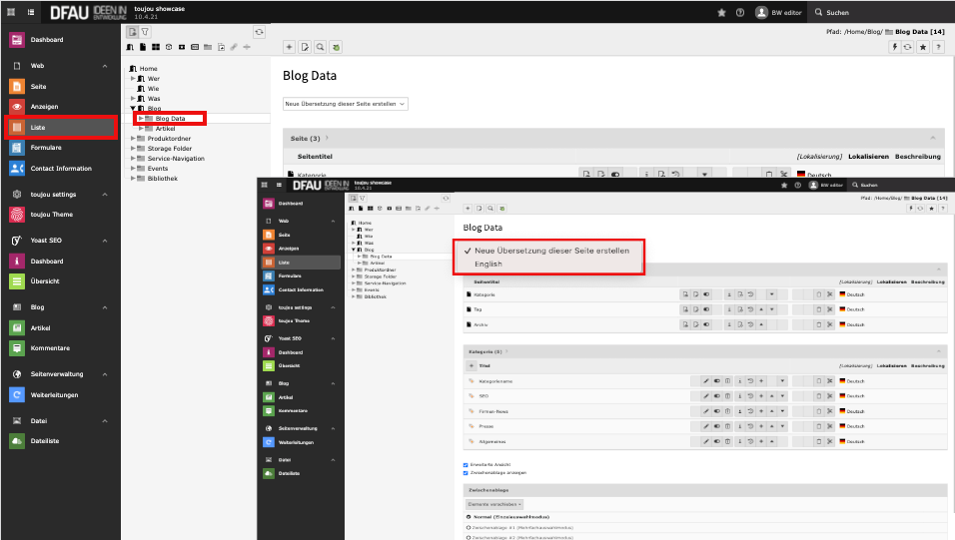Viewport: 955px width, 540px height.
Task: Click the filter icon above page tree
Action: 145,32
